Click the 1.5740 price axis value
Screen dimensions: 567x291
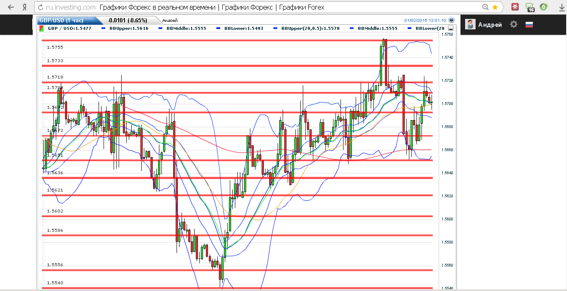pyautogui.click(x=447, y=57)
